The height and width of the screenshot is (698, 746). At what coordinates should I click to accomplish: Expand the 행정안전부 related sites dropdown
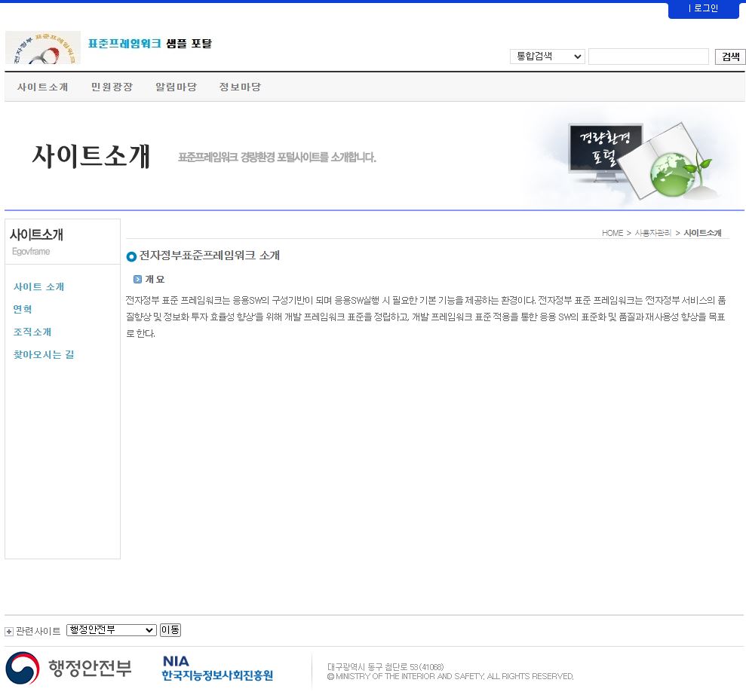point(111,630)
